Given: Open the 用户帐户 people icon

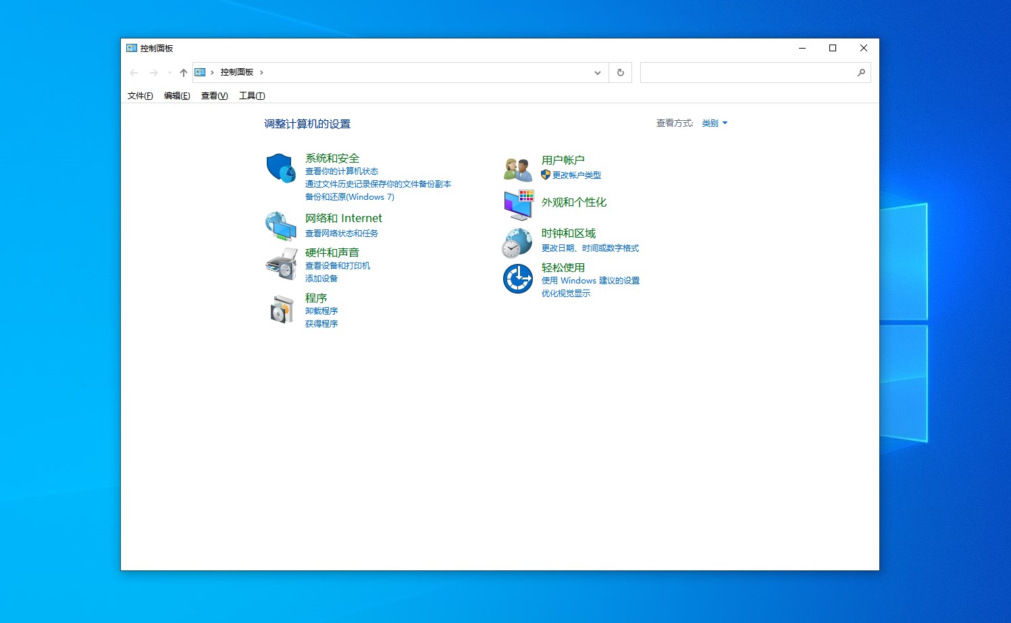Looking at the screenshot, I should (x=518, y=169).
